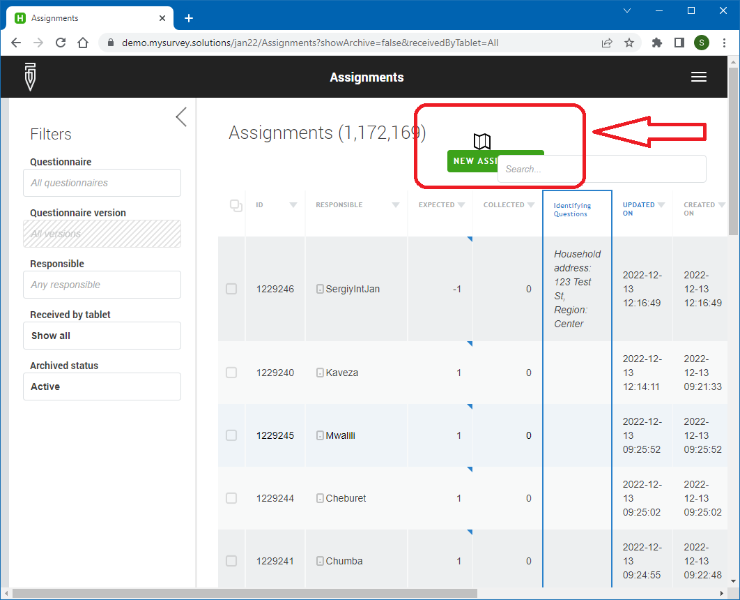Click the tablet icon next to Mwalili
This screenshot has width=740, height=600.
pos(320,435)
